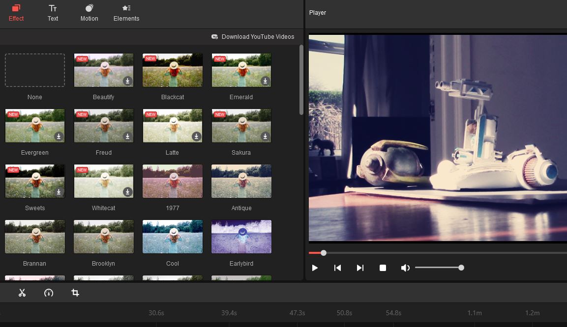Apply the Earlybird effect
Image resolution: width=567 pixels, height=327 pixels.
click(241, 236)
